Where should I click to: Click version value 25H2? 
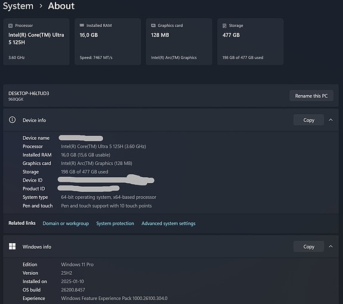coord(66,273)
